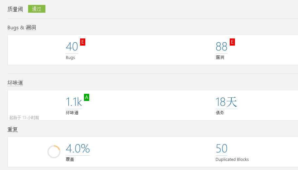Click the Bugs section heading link
Image resolution: width=298 pixels, height=170 pixels.
pyautogui.click(x=13, y=28)
